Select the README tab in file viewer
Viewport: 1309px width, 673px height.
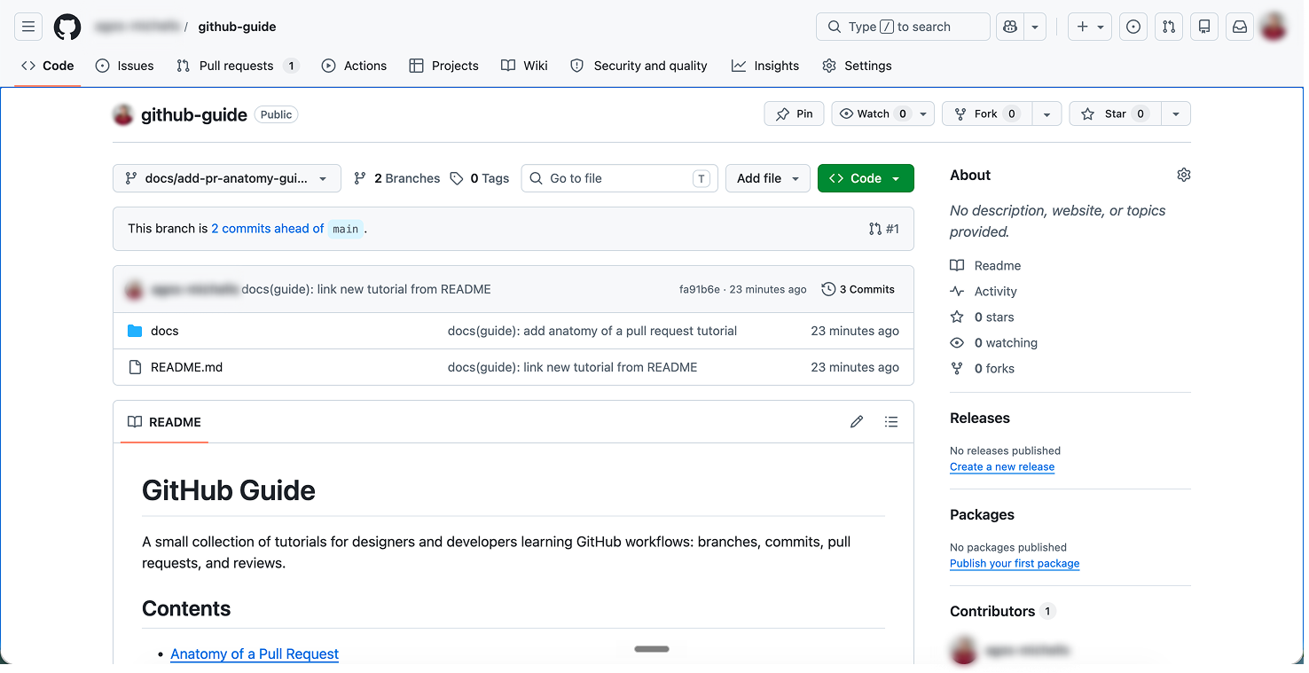coord(164,422)
